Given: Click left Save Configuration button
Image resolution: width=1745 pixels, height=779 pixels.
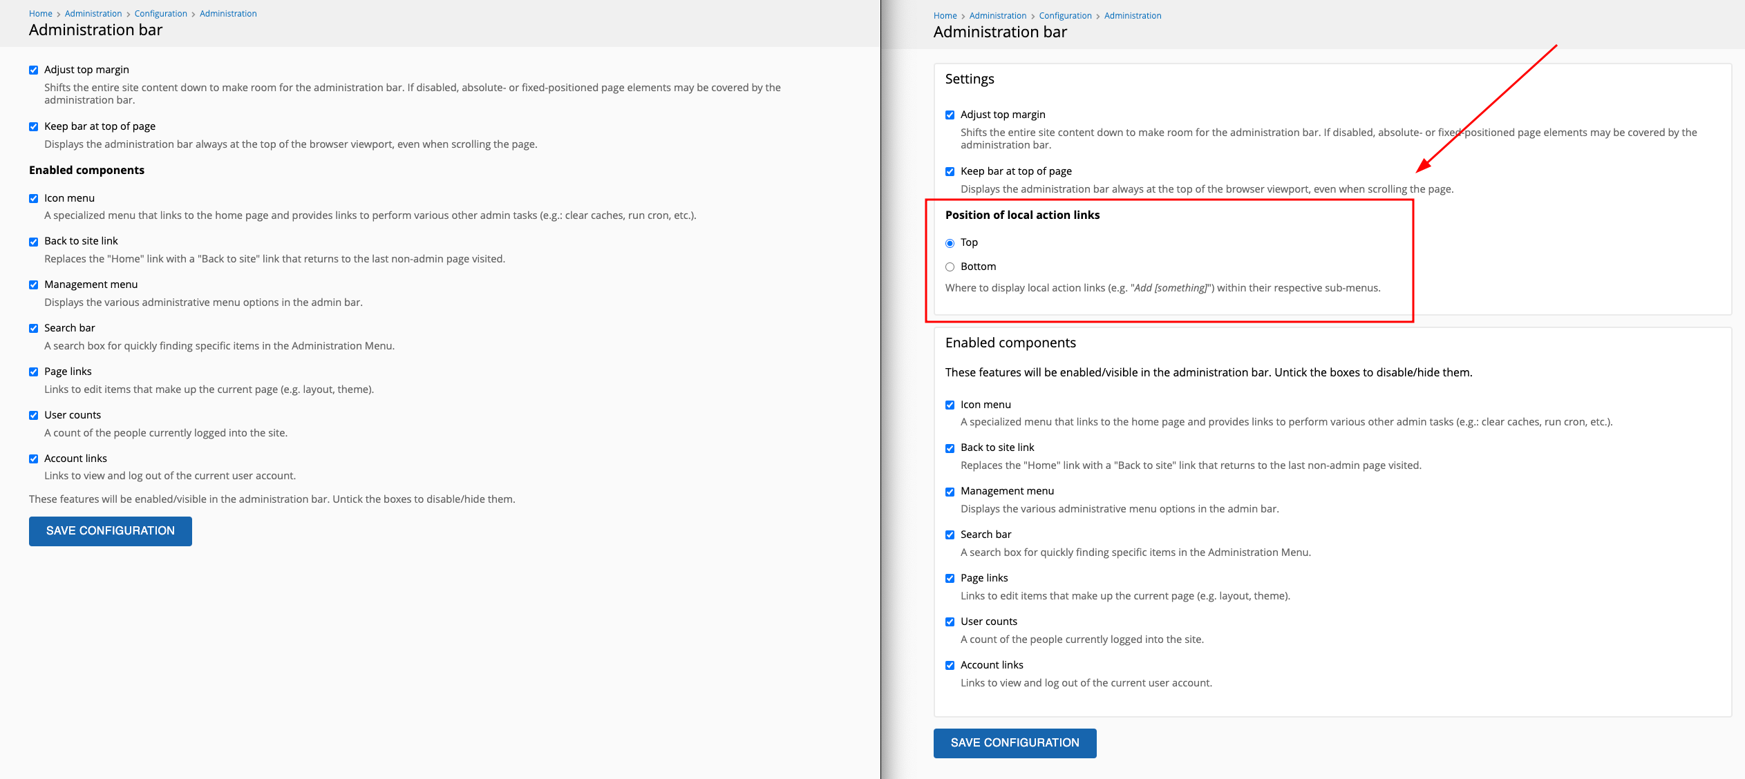Looking at the screenshot, I should pyautogui.click(x=111, y=531).
